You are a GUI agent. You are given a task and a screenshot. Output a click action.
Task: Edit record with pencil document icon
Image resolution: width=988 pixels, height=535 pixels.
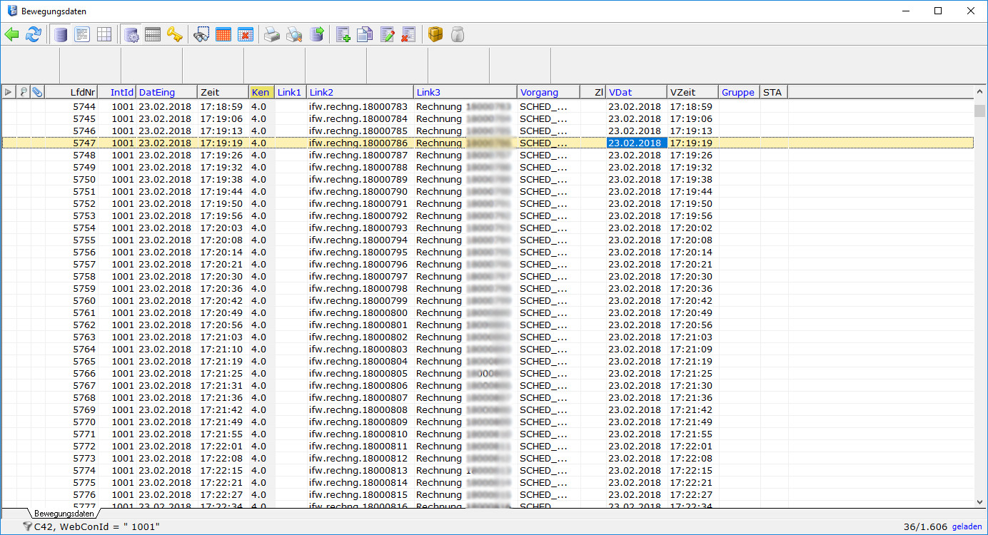[x=388, y=34]
